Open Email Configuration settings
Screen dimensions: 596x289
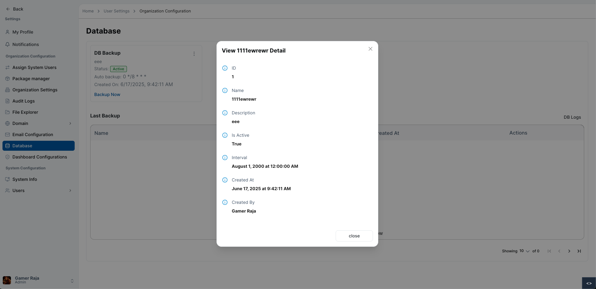tap(32, 135)
